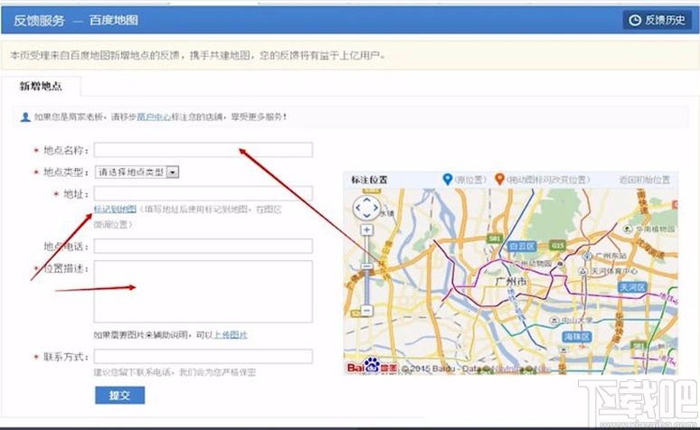Click the clock icon in 反馈历史 button

[635, 20]
